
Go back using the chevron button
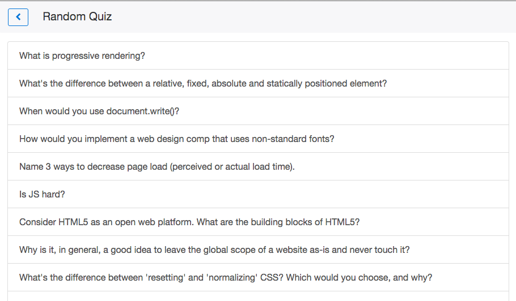coord(18,17)
